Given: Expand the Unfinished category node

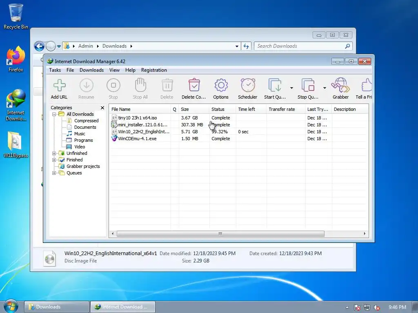Looking at the screenshot, I should tap(54, 153).
